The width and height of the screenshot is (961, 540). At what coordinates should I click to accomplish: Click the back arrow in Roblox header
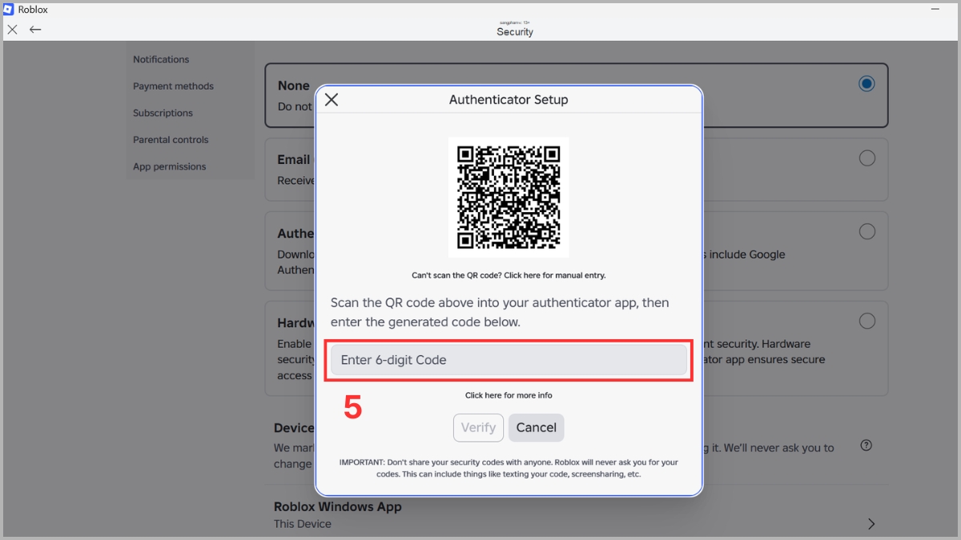35,30
